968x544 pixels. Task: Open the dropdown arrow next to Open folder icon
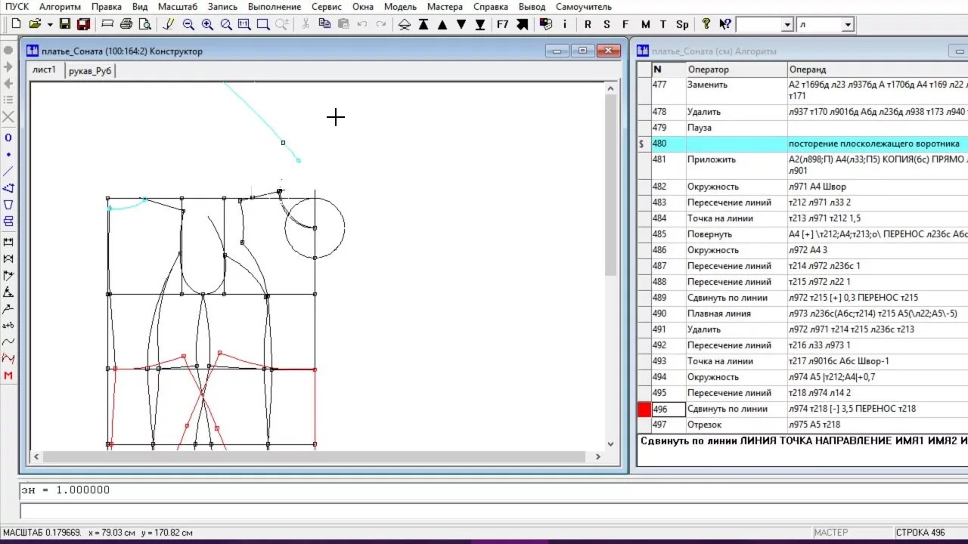coord(49,24)
